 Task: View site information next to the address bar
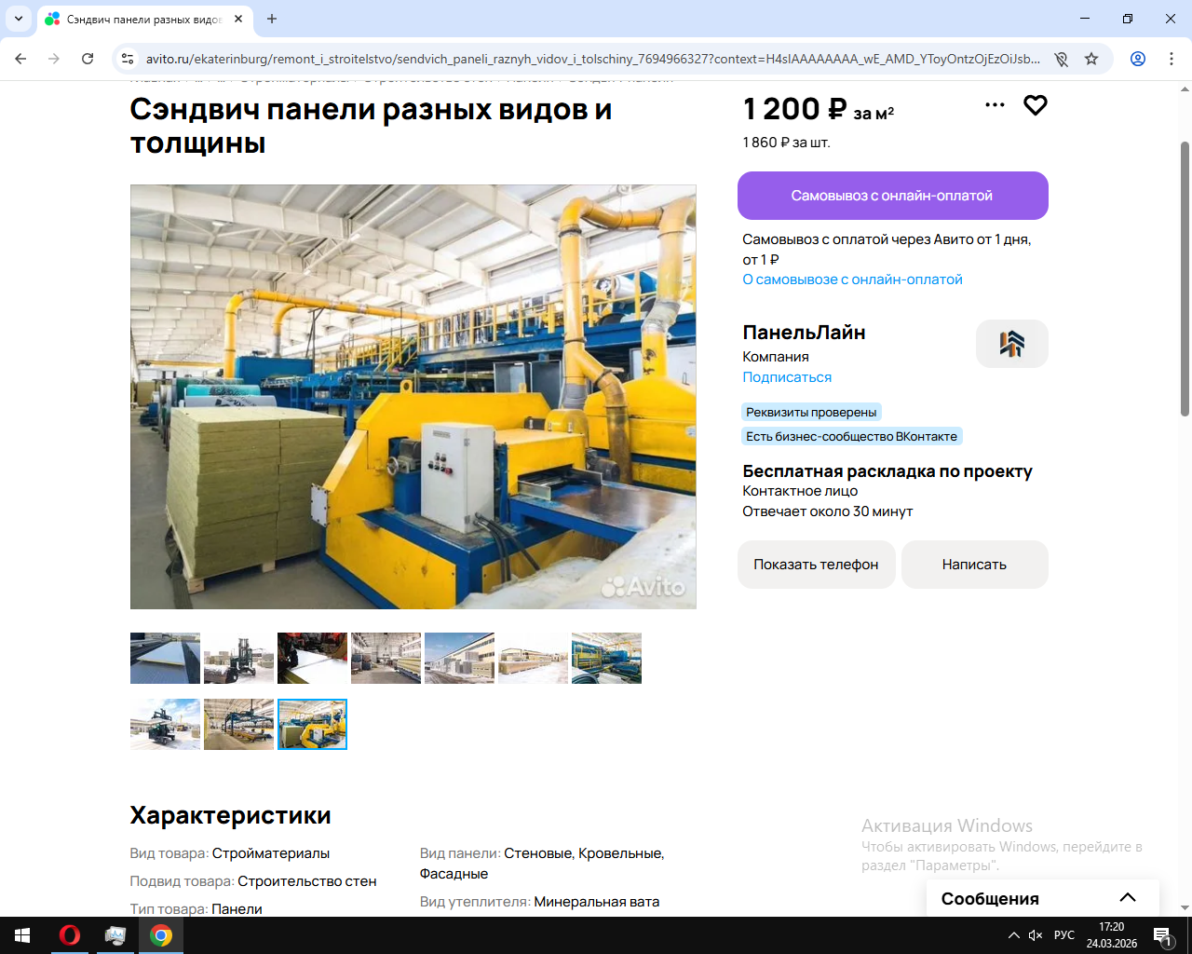point(128,59)
